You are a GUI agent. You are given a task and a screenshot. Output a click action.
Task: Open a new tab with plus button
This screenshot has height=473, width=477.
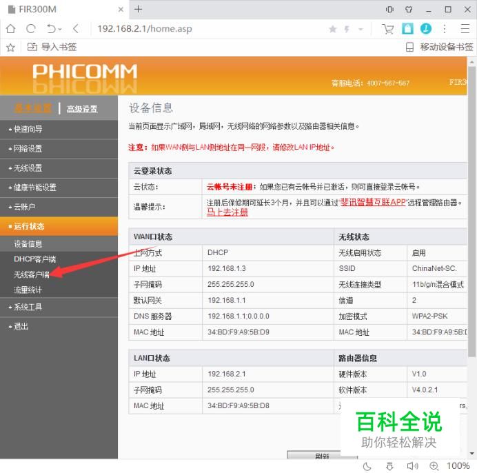click(138, 9)
